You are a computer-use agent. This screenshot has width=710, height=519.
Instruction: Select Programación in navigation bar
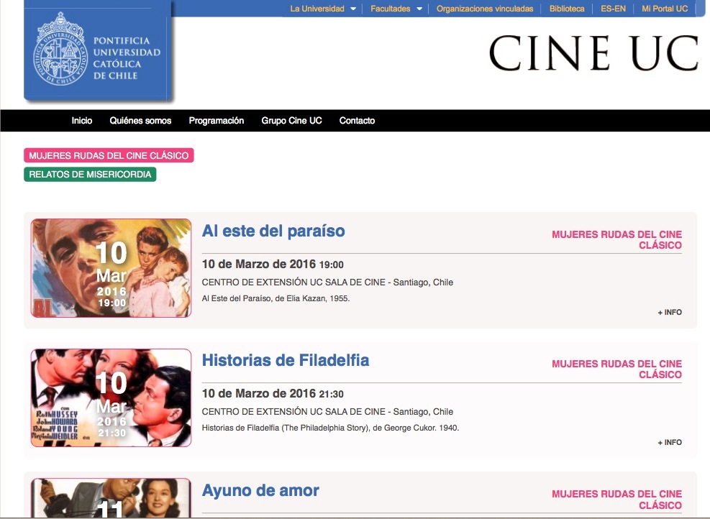(x=217, y=121)
